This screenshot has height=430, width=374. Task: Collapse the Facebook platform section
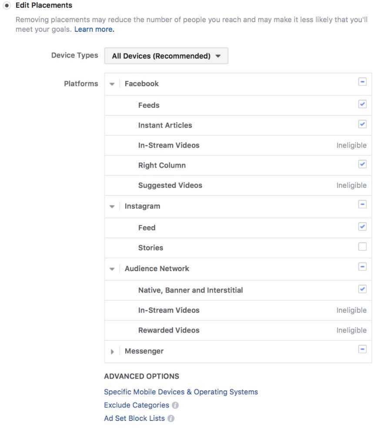pyautogui.click(x=112, y=84)
